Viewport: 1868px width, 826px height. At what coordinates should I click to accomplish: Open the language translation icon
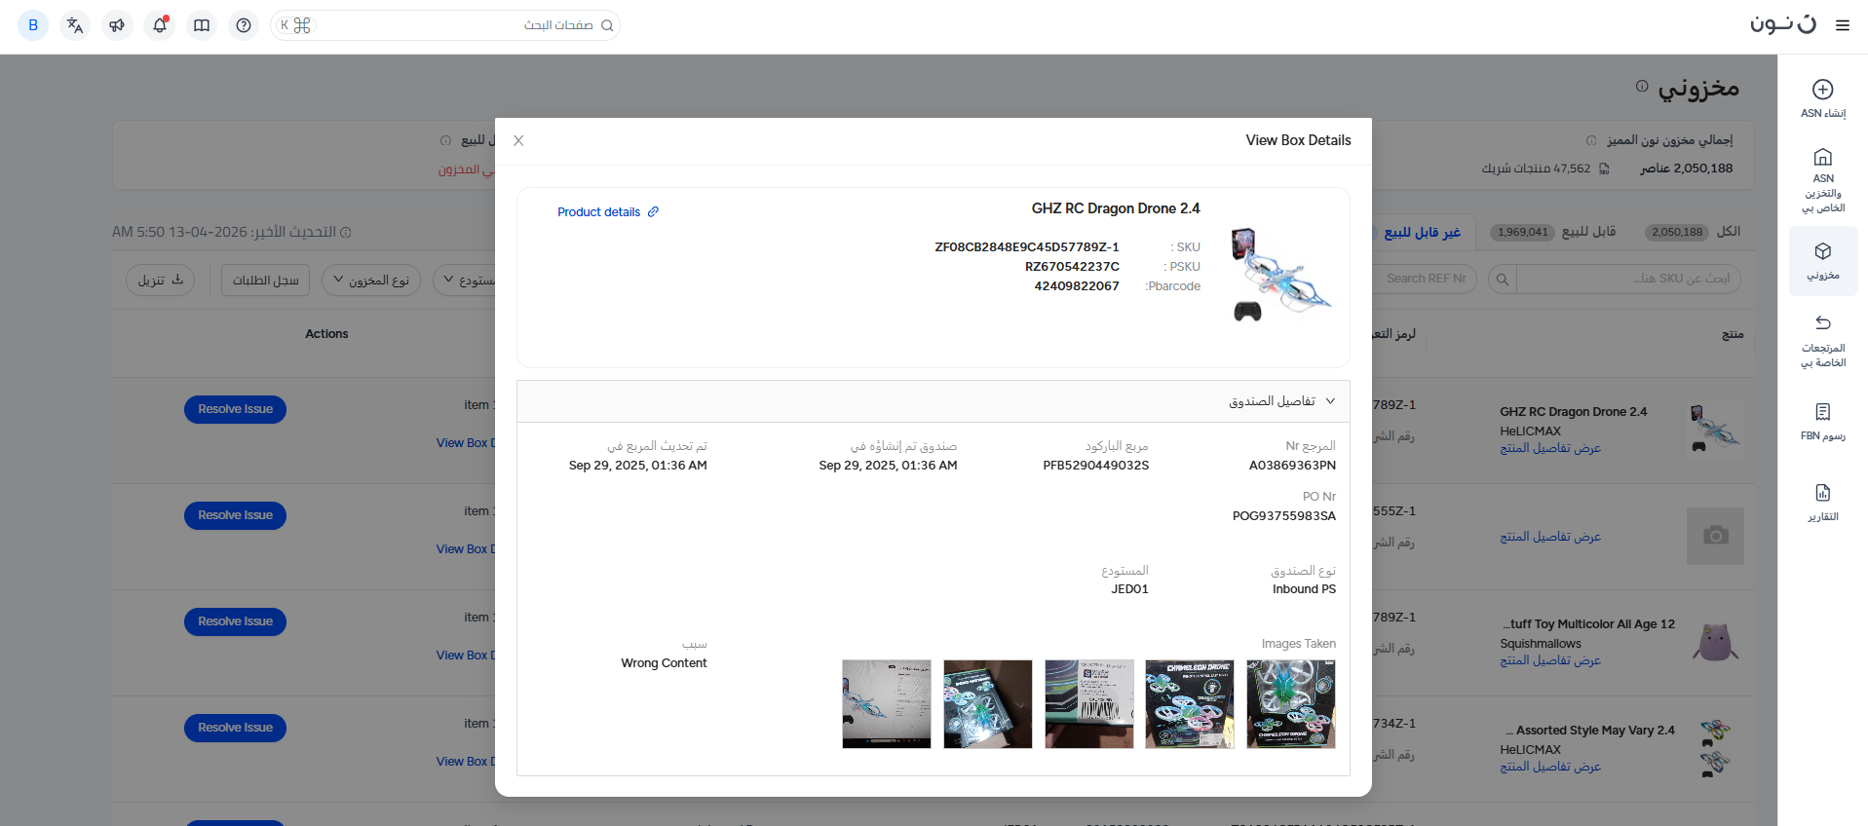pyautogui.click(x=75, y=25)
